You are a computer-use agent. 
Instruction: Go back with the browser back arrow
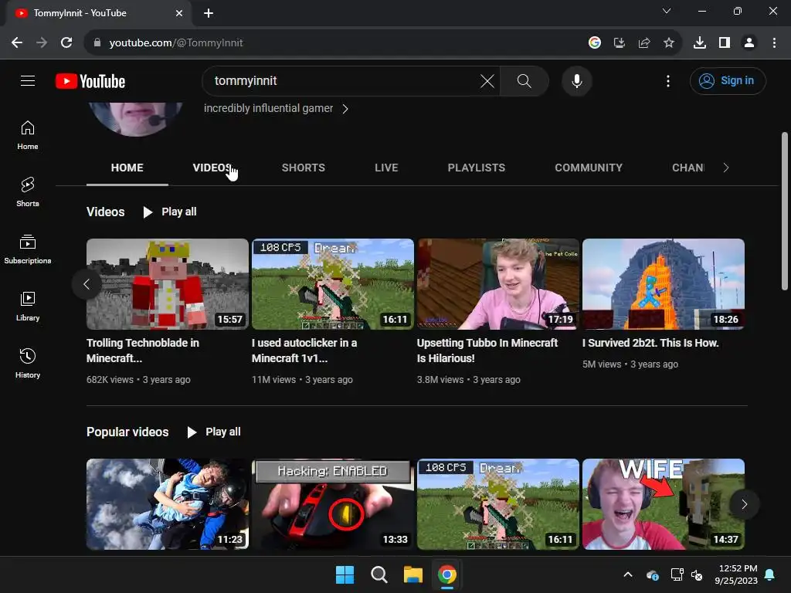click(x=17, y=43)
